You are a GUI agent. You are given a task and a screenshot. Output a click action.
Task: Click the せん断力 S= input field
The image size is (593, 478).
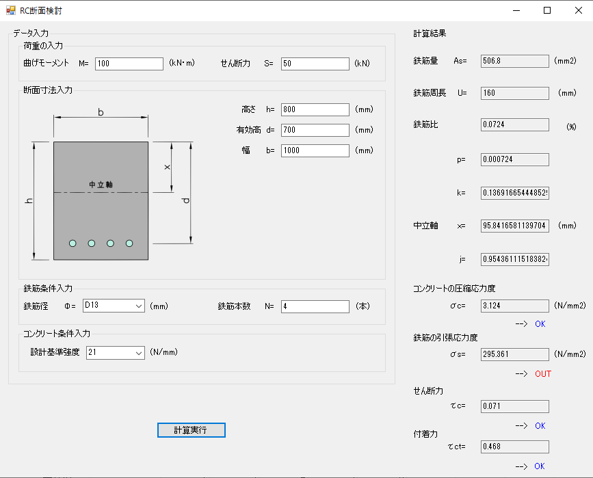tap(315, 64)
